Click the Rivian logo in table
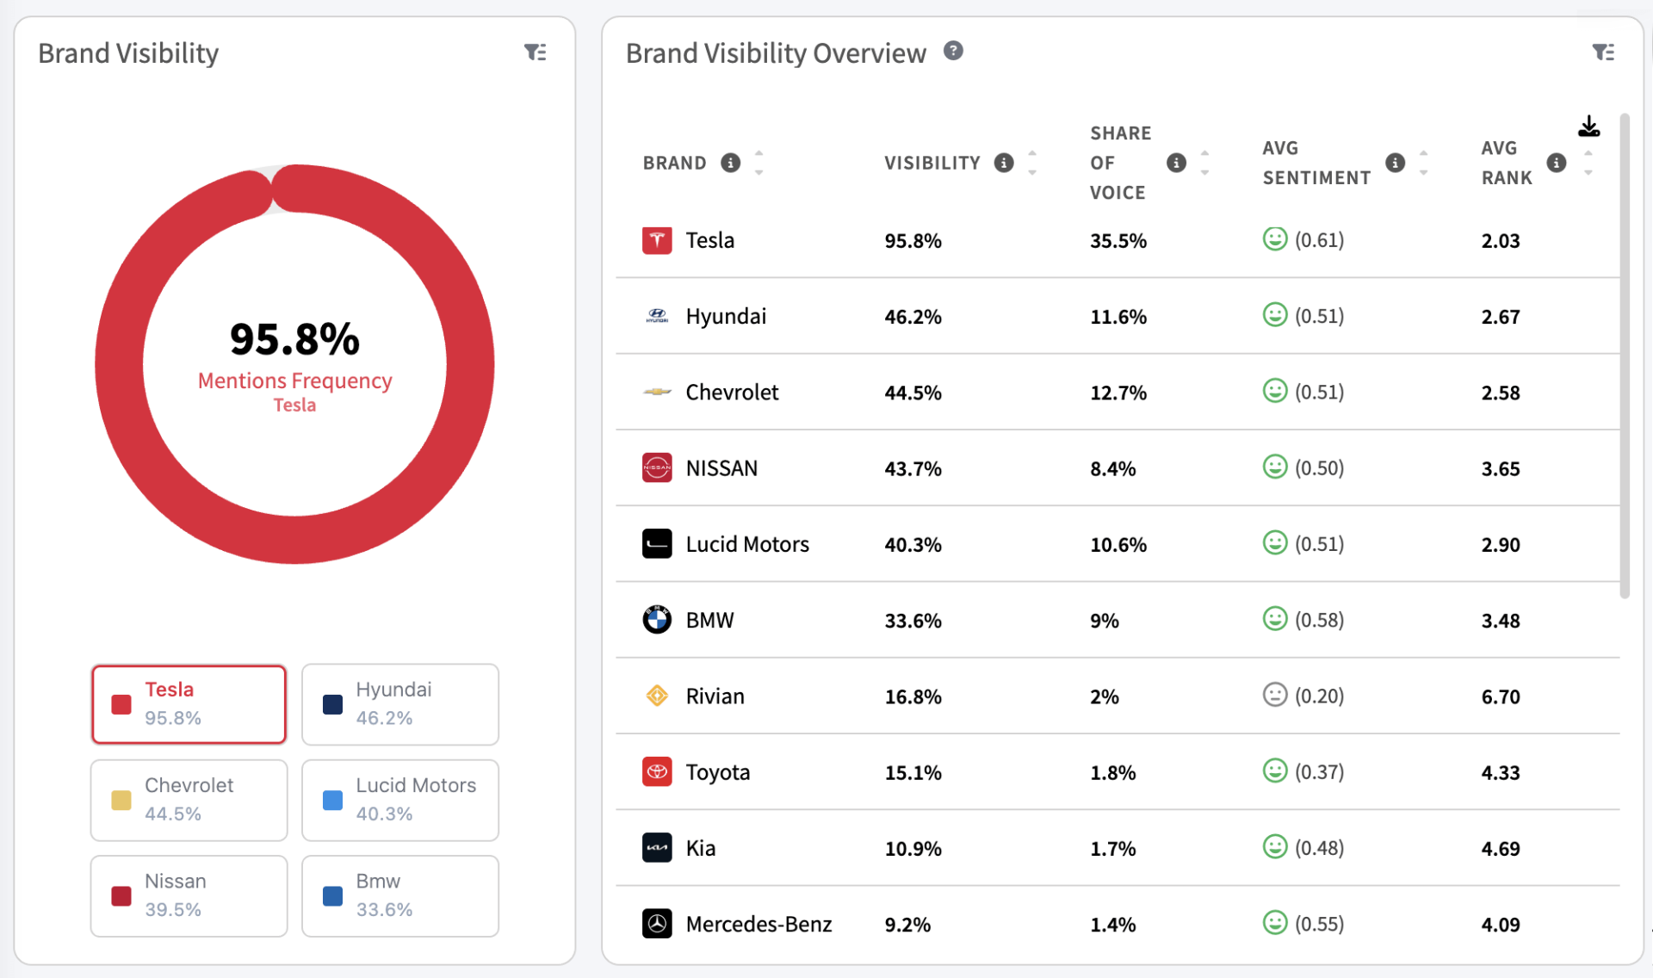This screenshot has width=1653, height=978. point(657,696)
